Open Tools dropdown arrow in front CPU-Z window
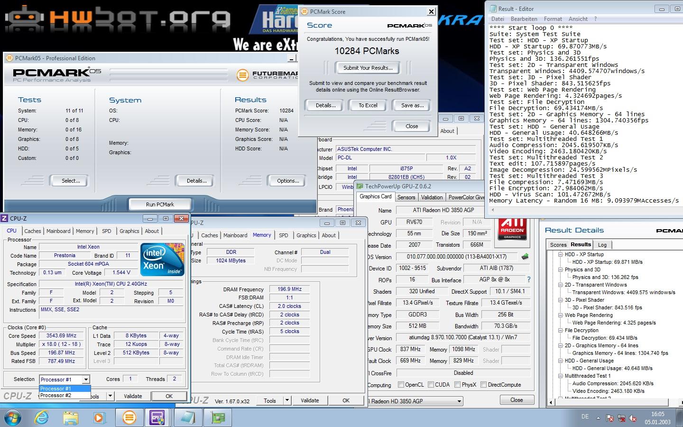 coord(110,396)
